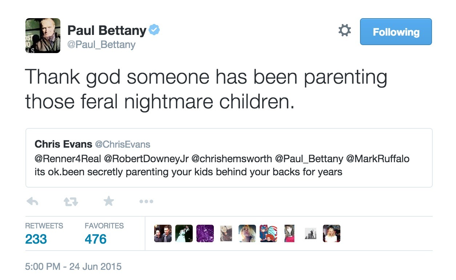View the 476 favorites list
The height and width of the screenshot is (280, 456).
coord(96,239)
